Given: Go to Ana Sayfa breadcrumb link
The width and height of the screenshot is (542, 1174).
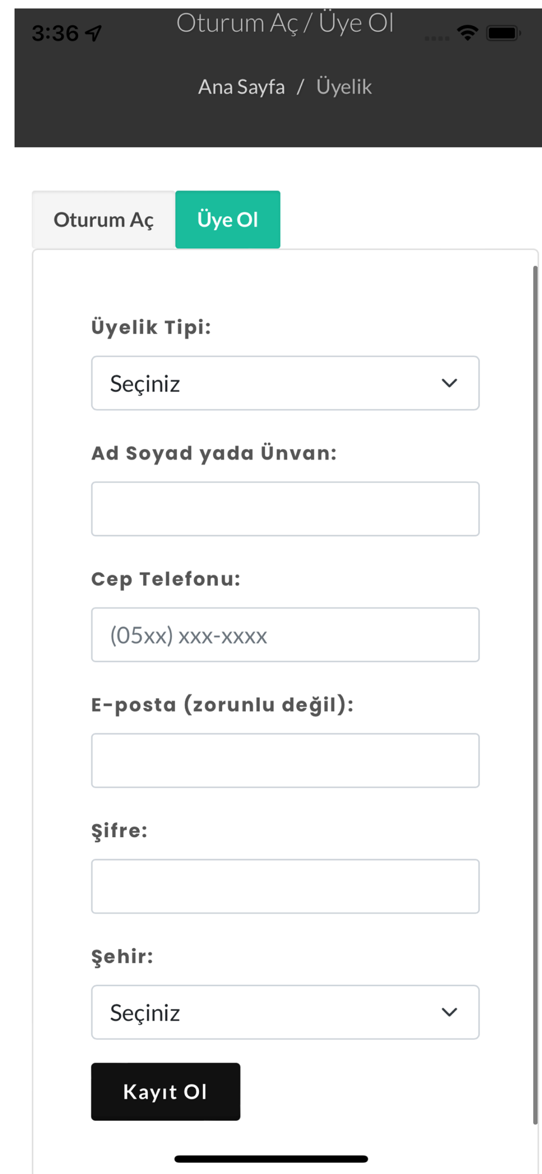Looking at the screenshot, I should point(241,87).
